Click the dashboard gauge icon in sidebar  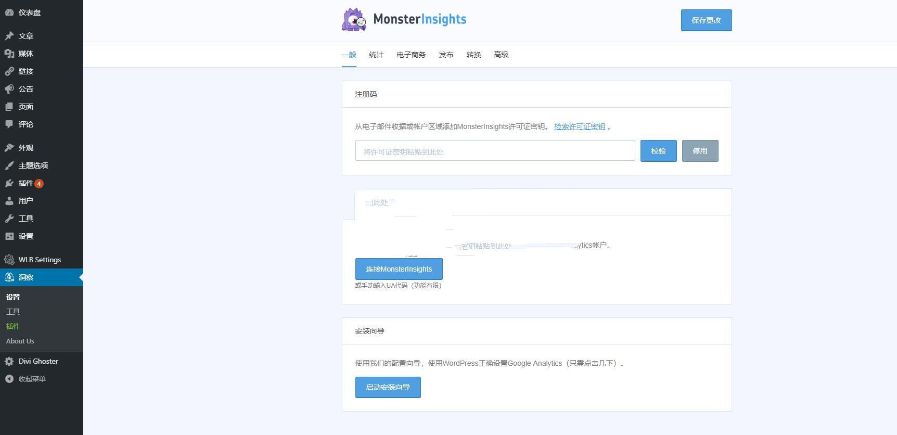coord(9,12)
